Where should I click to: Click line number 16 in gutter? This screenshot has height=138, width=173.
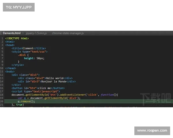2,88
